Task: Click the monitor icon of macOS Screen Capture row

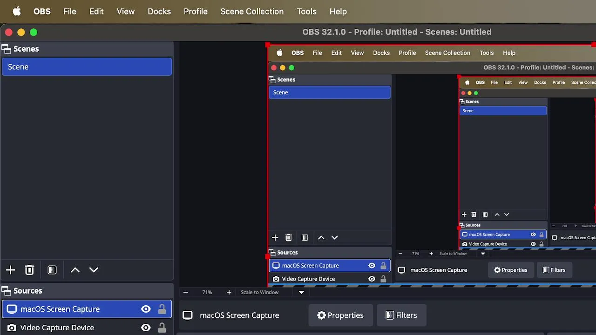Action: (x=12, y=309)
